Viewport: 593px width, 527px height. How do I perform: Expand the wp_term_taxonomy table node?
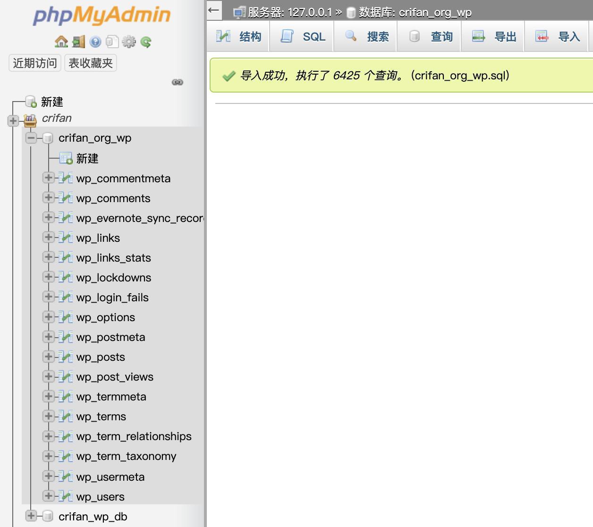(48, 456)
